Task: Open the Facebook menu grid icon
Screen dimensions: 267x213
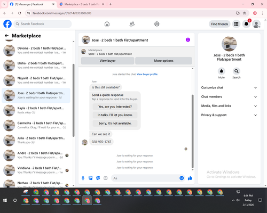Action: pos(236,24)
